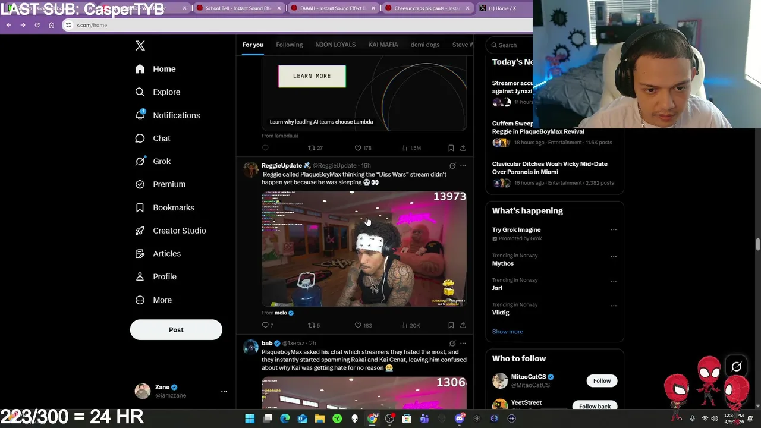Screen dimensions: 761x428
Task: Click the browser address bar
Action: [x=297, y=25]
